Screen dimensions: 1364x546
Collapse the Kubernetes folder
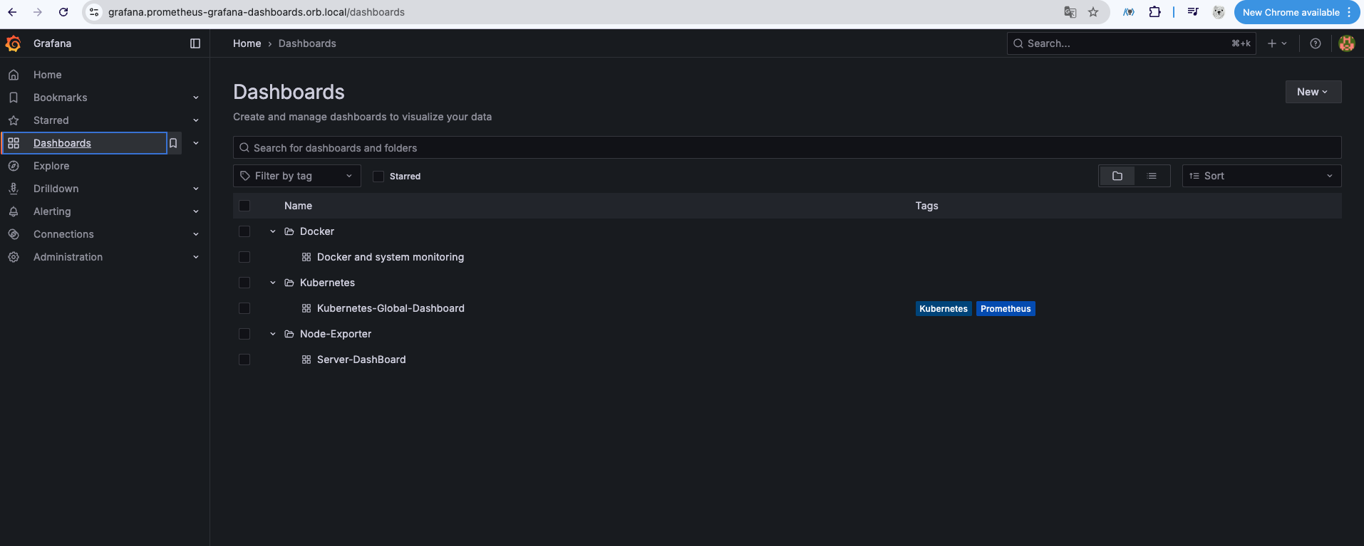click(273, 283)
